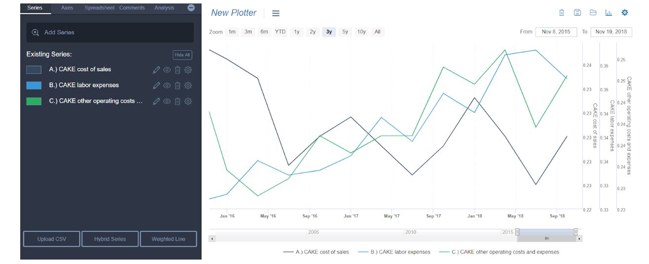Viewport: 649px width, 264px height.
Task: Open settings gear for other operating costs series
Action: (x=188, y=101)
